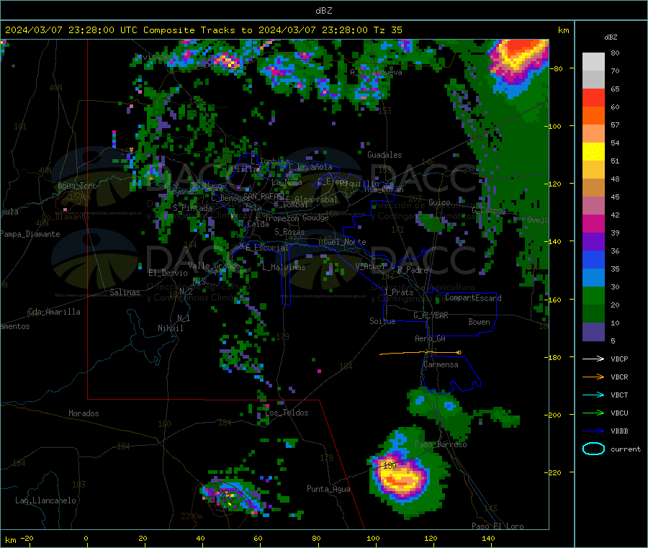Pick the mauve 45 dBZ swatch
The image size is (648, 548).
tap(593, 205)
